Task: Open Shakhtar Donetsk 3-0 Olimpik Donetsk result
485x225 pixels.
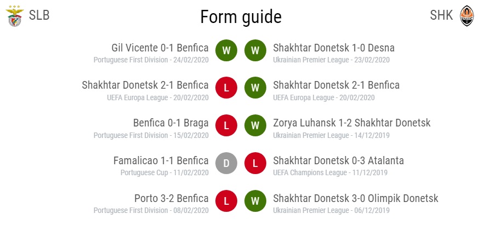Action: [x=356, y=198]
